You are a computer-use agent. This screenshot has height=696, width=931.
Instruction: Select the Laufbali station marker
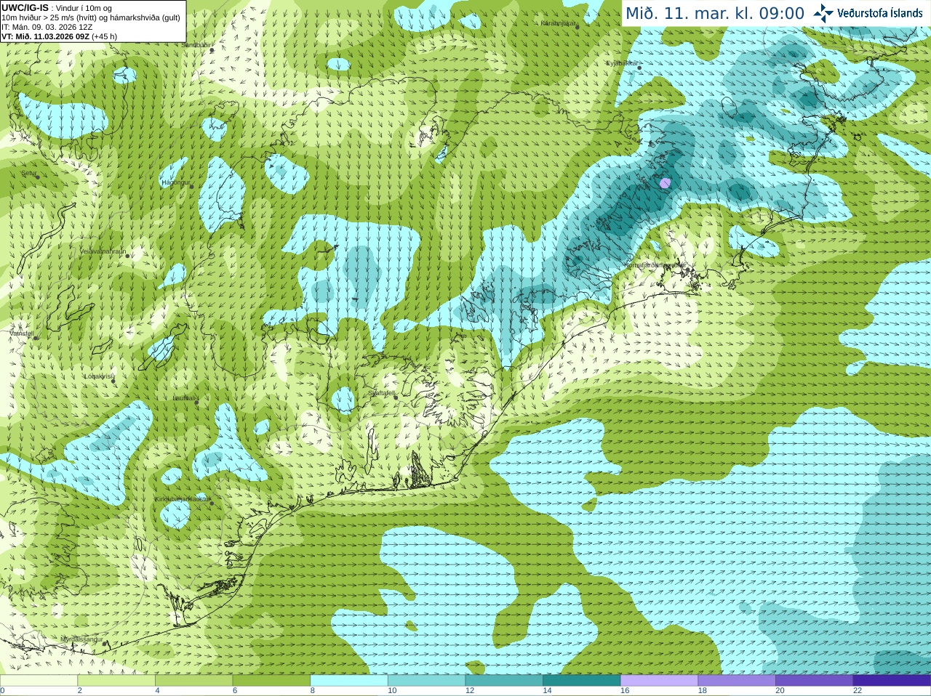coord(196,402)
